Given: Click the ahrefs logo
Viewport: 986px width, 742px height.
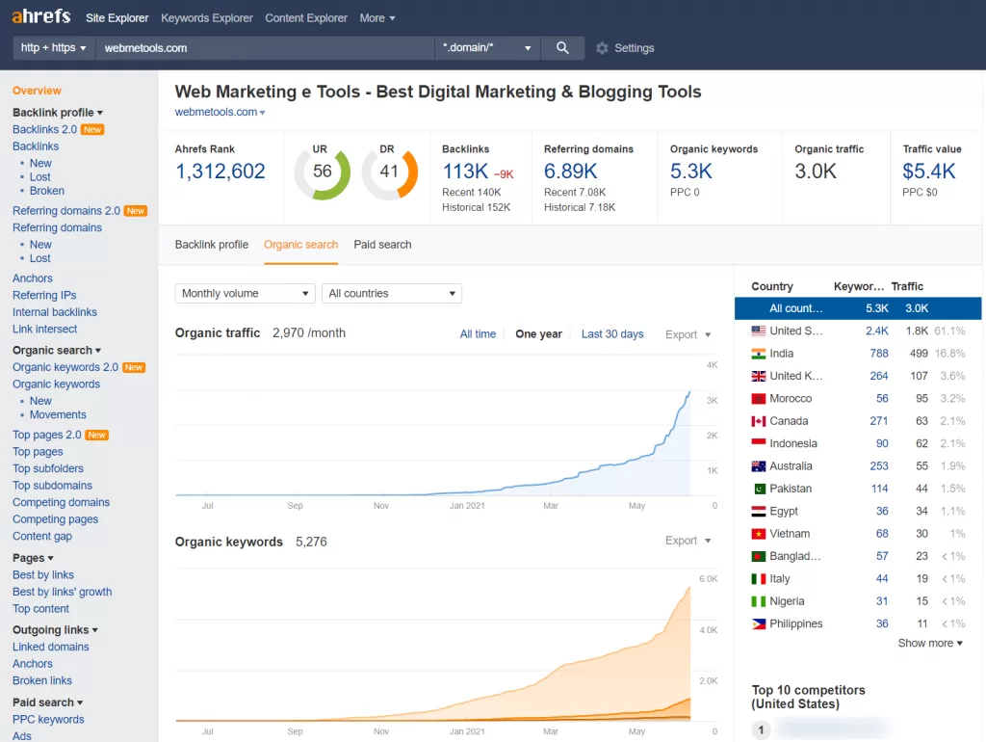Looking at the screenshot, I should coord(40,15).
